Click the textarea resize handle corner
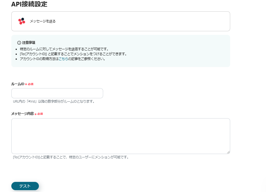The width and height of the screenshot is (266, 192). (x=229, y=152)
